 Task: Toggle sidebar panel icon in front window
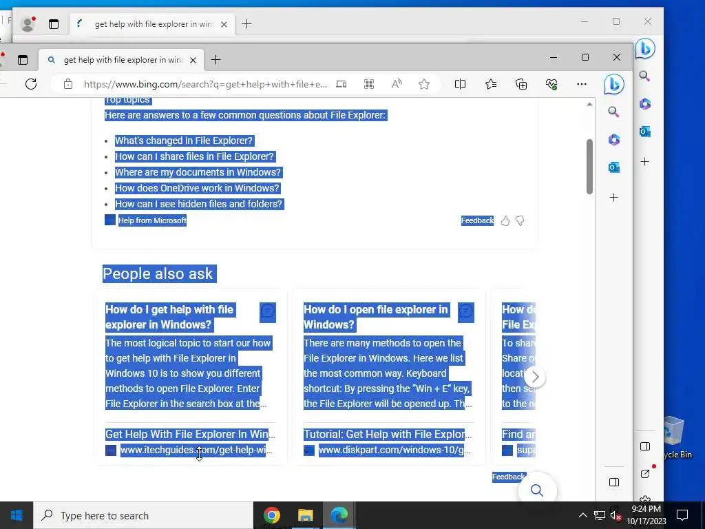[613, 482]
